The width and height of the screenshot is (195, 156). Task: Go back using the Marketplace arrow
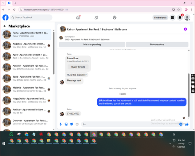[x=5, y=26]
